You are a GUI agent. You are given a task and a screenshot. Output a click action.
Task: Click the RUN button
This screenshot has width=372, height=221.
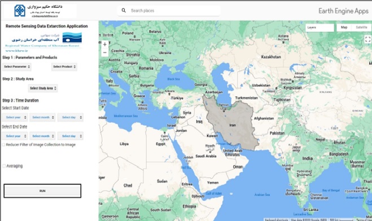pyautogui.click(x=42, y=191)
